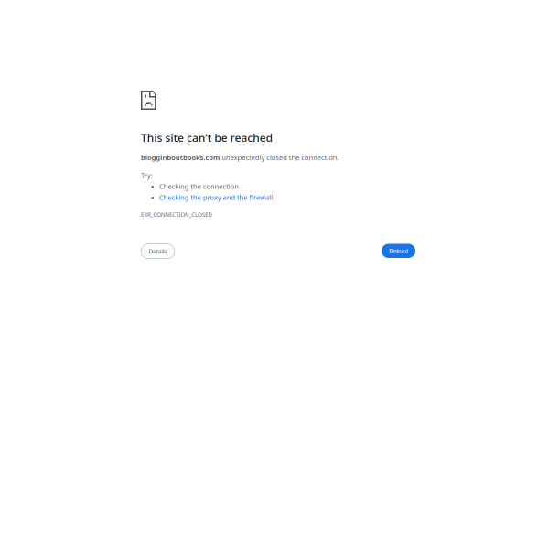Click the sad page error icon
The image size is (549, 549).
148,100
